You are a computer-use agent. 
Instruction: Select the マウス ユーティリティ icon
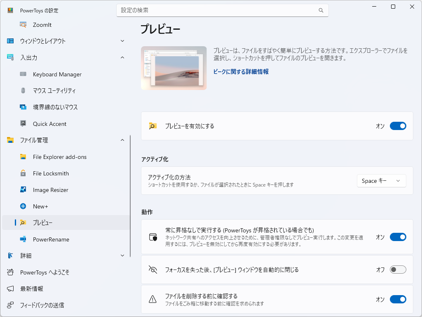point(23,91)
